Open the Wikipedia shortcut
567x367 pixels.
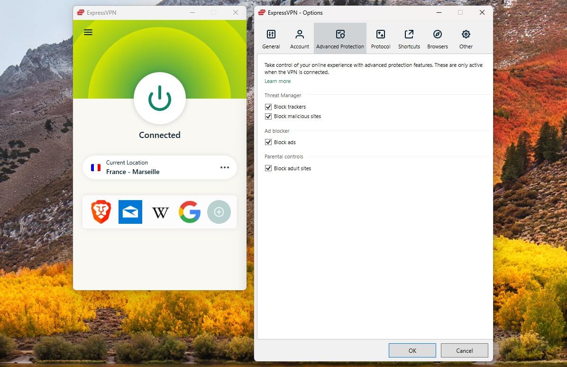160,212
